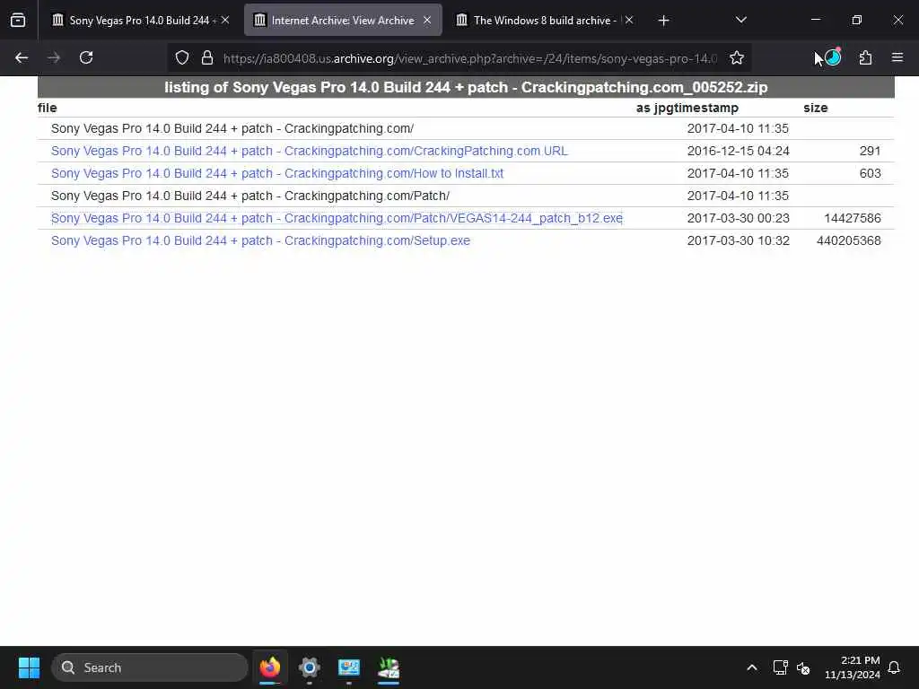Open the notifications bell icon

(894, 667)
